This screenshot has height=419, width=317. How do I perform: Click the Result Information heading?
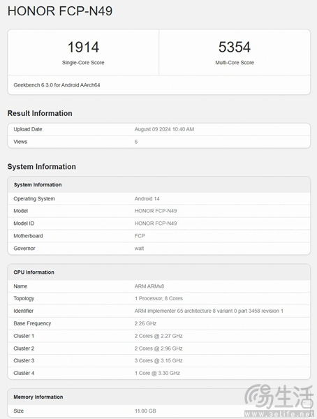[x=40, y=113]
